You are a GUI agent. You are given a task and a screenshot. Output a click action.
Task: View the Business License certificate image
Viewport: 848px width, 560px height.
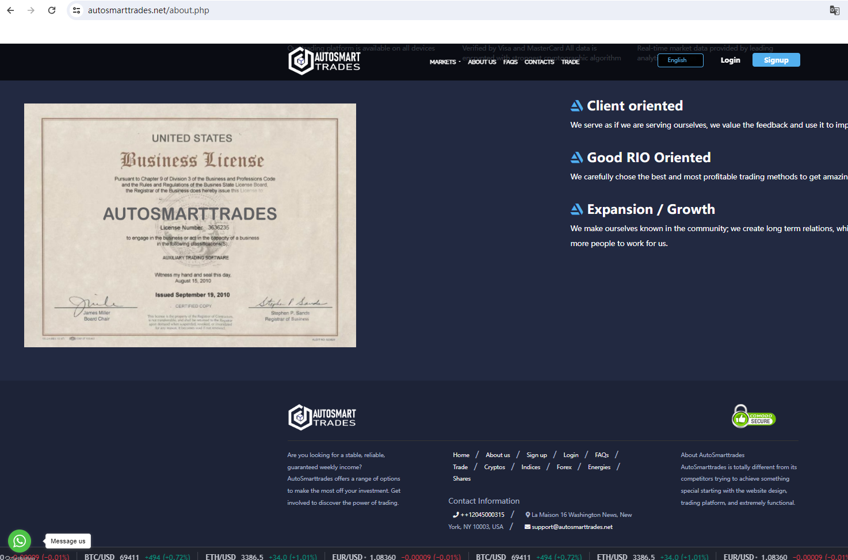tap(190, 225)
